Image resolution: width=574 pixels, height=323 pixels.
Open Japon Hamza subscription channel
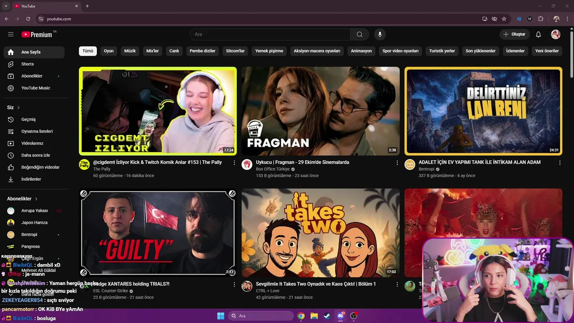pyautogui.click(x=34, y=223)
